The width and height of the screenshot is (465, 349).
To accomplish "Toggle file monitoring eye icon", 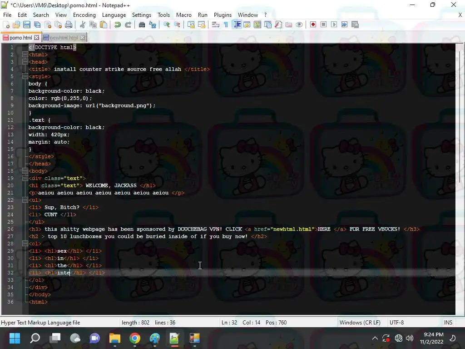I will 299,25.
